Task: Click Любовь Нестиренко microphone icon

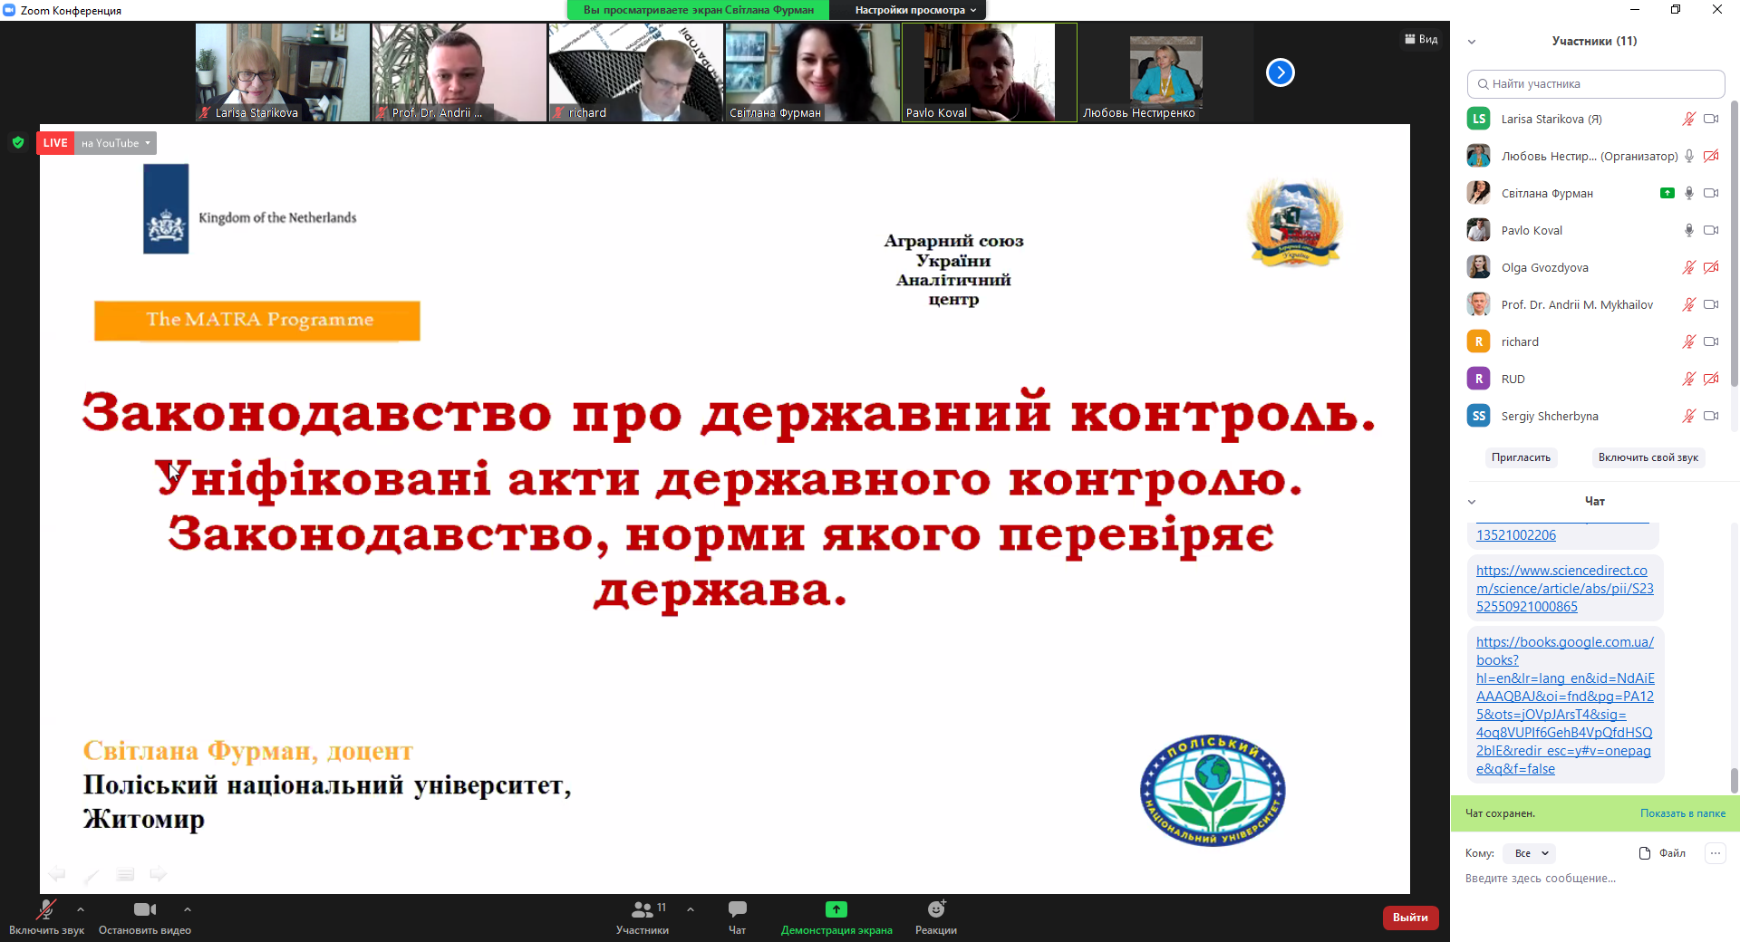Action: coord(1689,156)
